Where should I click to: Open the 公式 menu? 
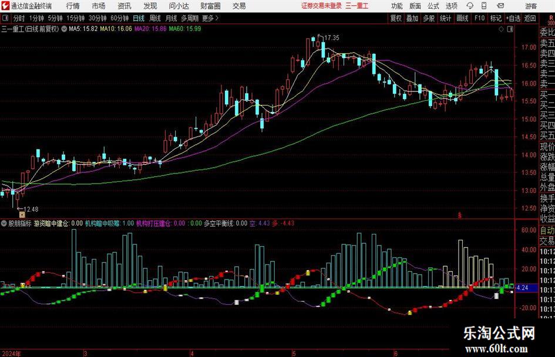tap(433, 6)
